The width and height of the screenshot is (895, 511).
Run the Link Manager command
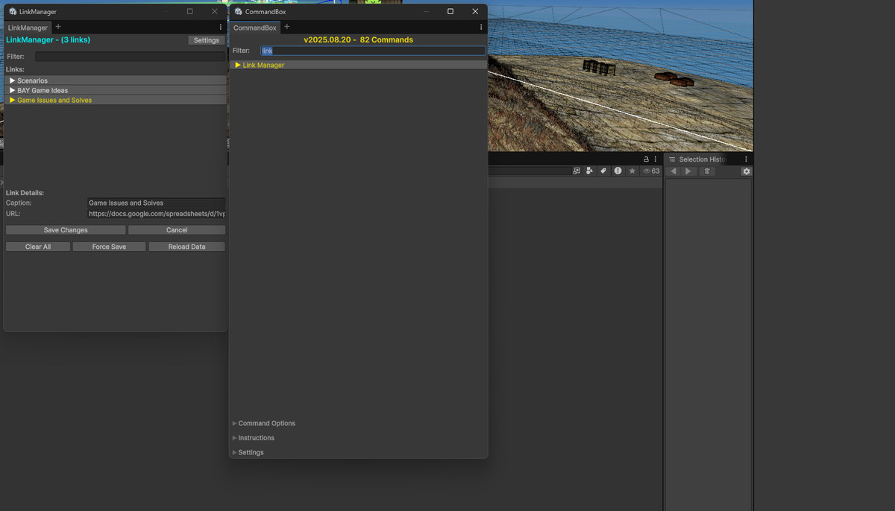[x=263, y=66]
